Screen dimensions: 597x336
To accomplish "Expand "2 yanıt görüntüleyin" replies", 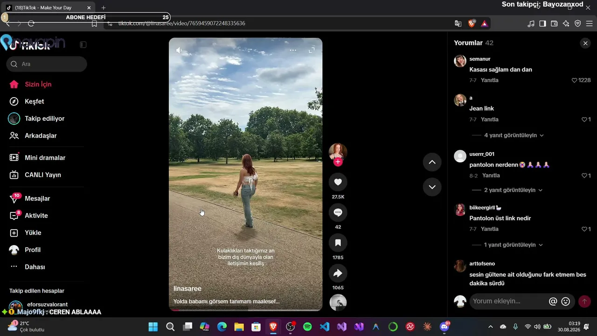I will [514, 190].
